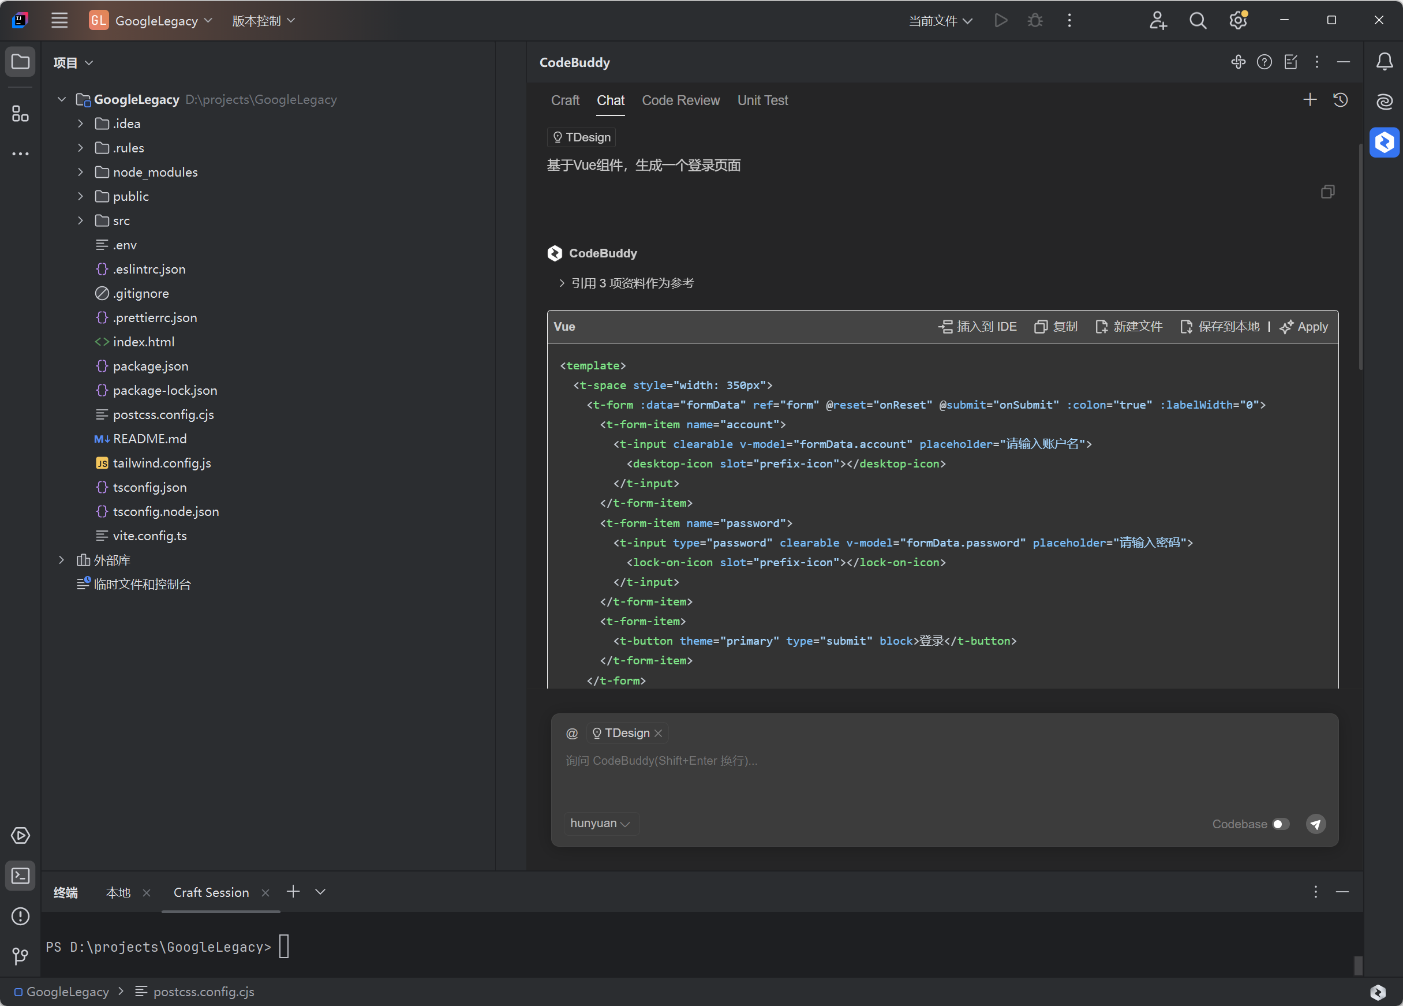This screenshot has height=1006, width=1403.
Task: Open the Services run icon in left sidebar
Action: click(x=20, y=835)
